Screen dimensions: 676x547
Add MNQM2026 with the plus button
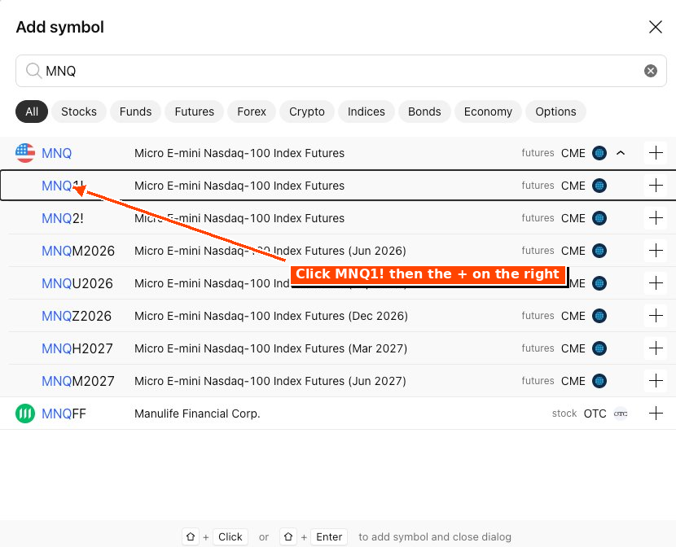tap(656, 251)
